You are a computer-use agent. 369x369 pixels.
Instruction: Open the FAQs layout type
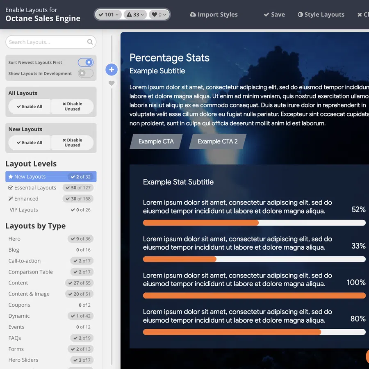pyautogui.click(x=15, y=338)
